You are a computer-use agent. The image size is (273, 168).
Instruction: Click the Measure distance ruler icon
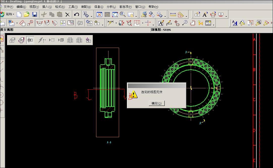(173, 15)
